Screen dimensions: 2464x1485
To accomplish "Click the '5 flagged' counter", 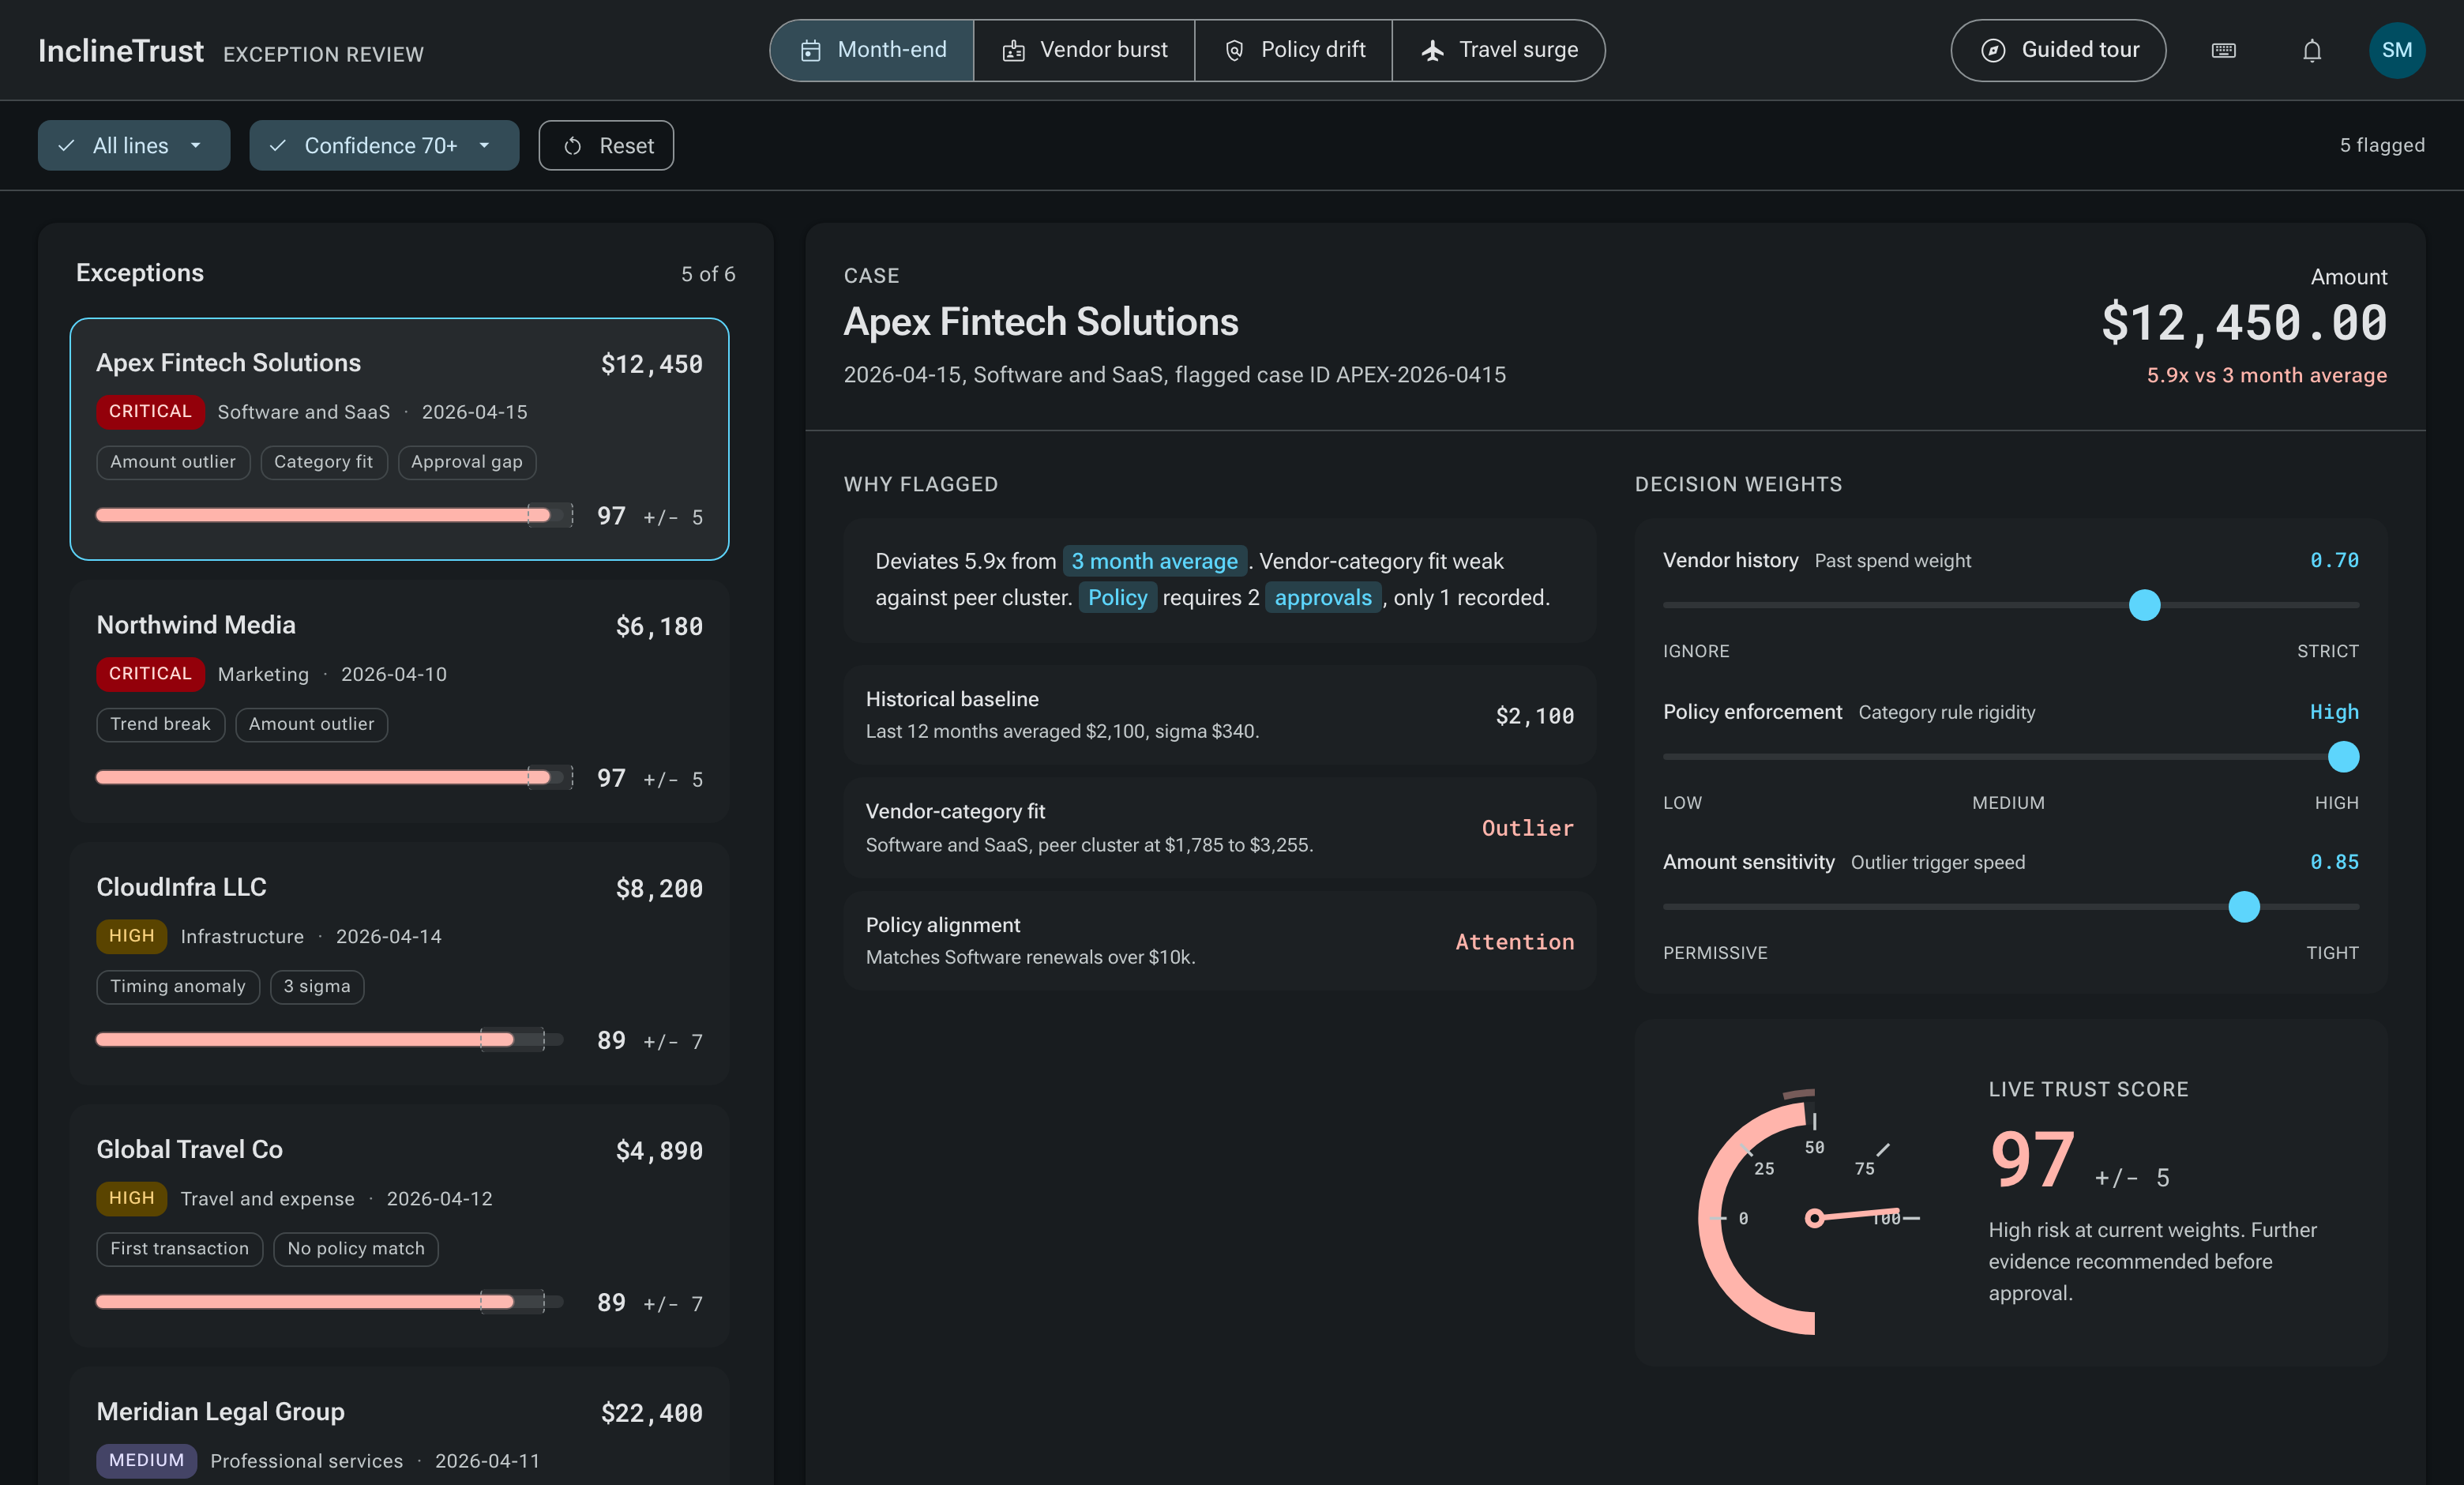I will click(x=2382, y=146).
